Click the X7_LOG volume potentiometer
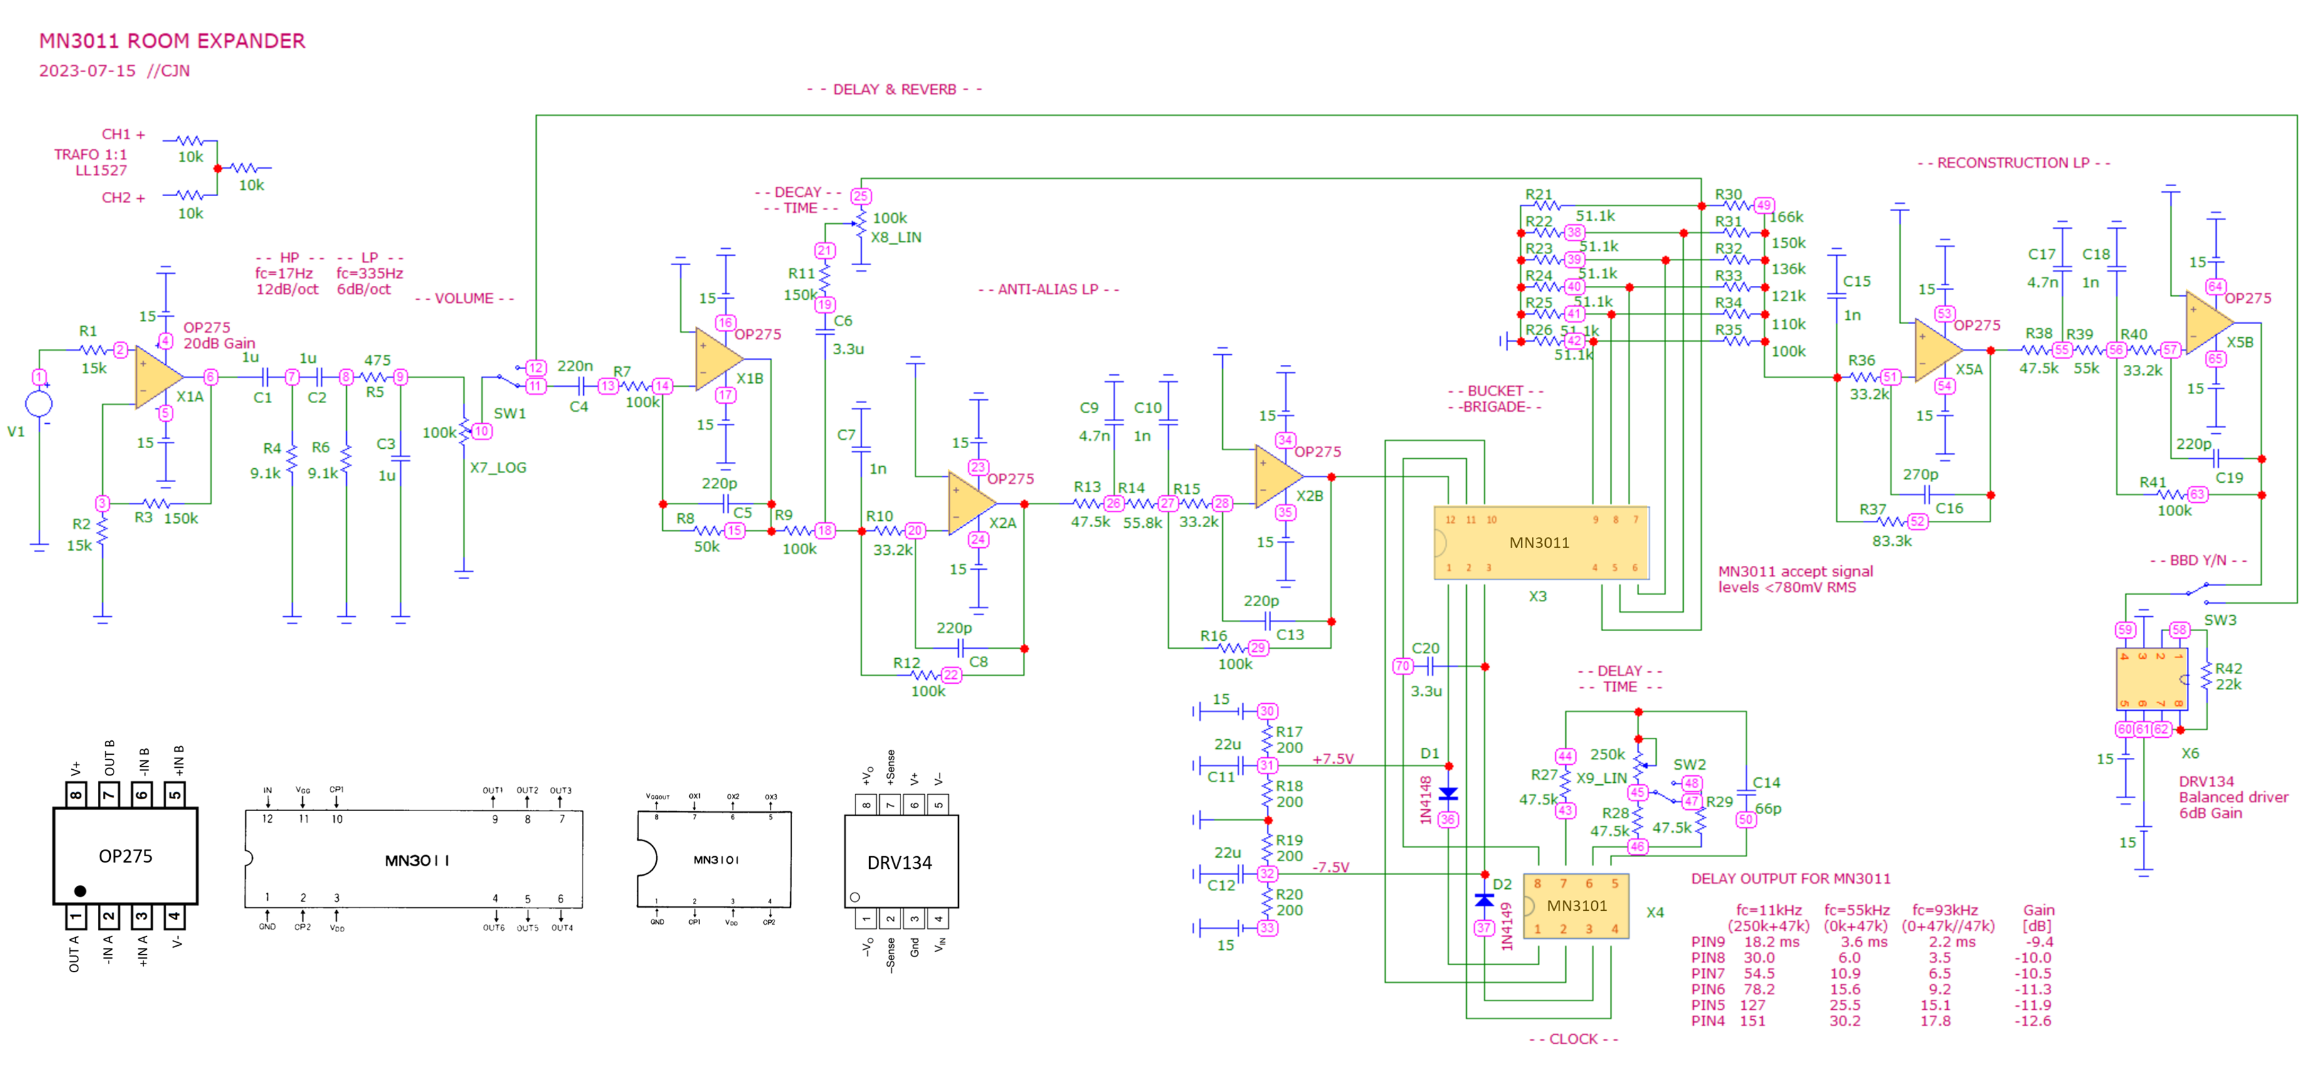2309x1065 pixels. pyautogui.click(x=464, y=432)
